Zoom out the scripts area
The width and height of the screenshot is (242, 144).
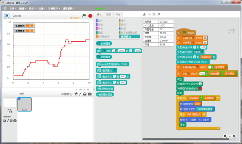(x=225, y=136)
